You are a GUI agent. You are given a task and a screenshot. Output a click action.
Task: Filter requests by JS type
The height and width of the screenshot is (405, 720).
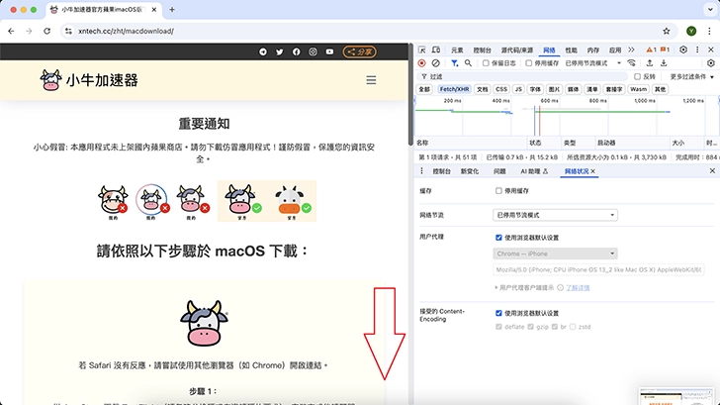[518, 90]
